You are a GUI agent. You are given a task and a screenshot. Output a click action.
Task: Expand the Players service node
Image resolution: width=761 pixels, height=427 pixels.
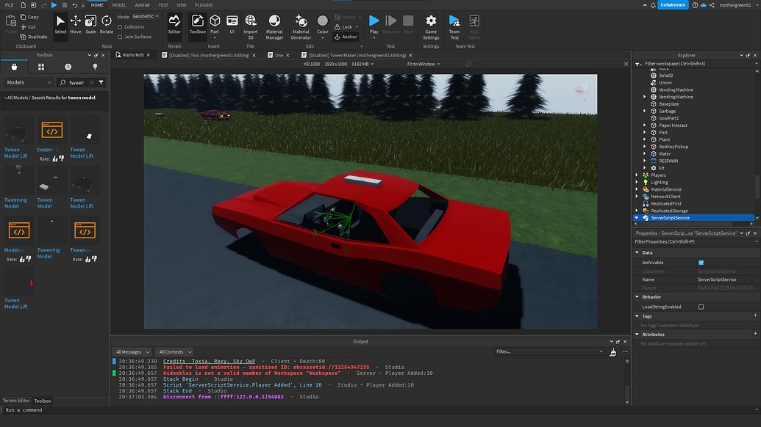pyautogui.click(x=637, y=175)
